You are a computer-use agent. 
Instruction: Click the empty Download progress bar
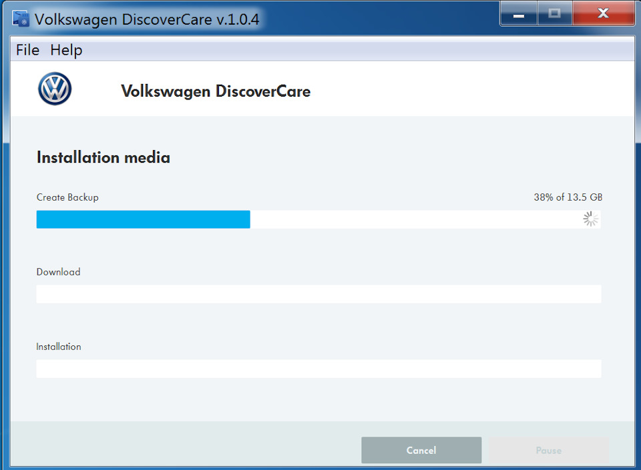[x=319, y=294]
